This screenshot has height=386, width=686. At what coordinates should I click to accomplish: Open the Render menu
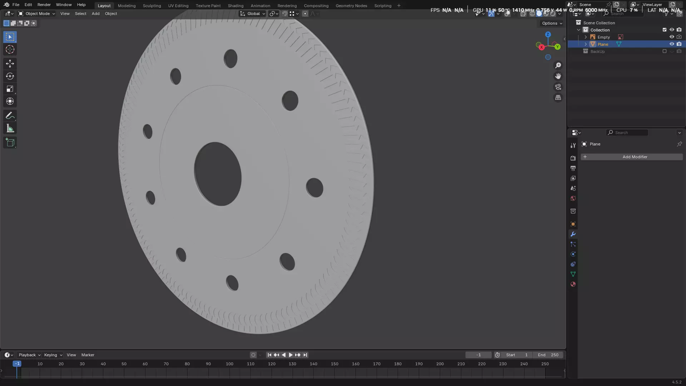pyautogui.click(x=44, y=5)
